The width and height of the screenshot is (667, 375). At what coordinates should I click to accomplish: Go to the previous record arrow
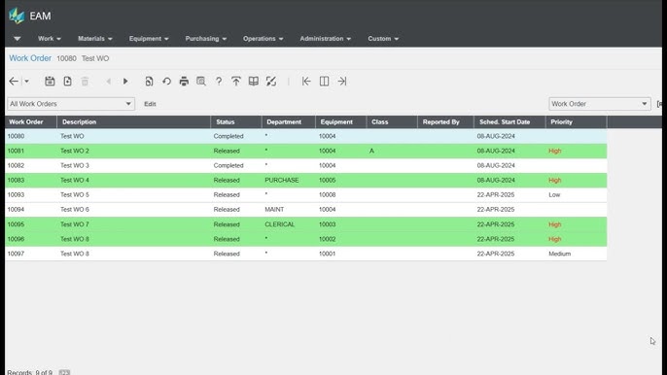(109, 82)
